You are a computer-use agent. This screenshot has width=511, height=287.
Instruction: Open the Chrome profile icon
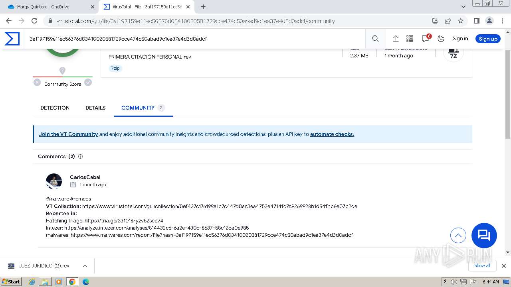489,21
